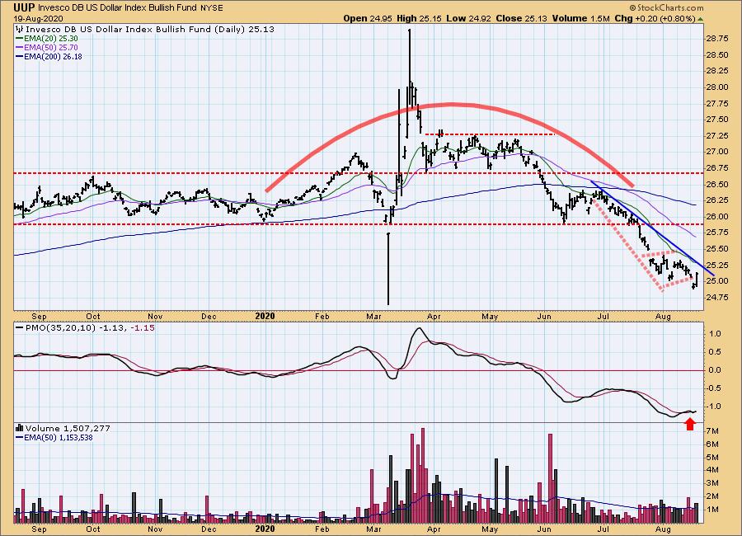Click the candlestick icon before Invesco Daily legend

19,30
